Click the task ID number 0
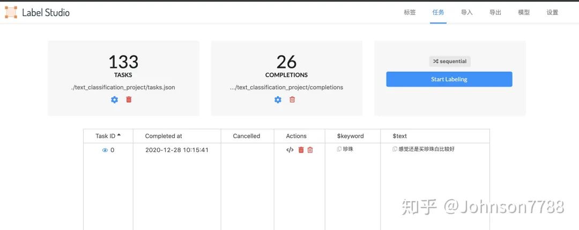 (112, 150)
